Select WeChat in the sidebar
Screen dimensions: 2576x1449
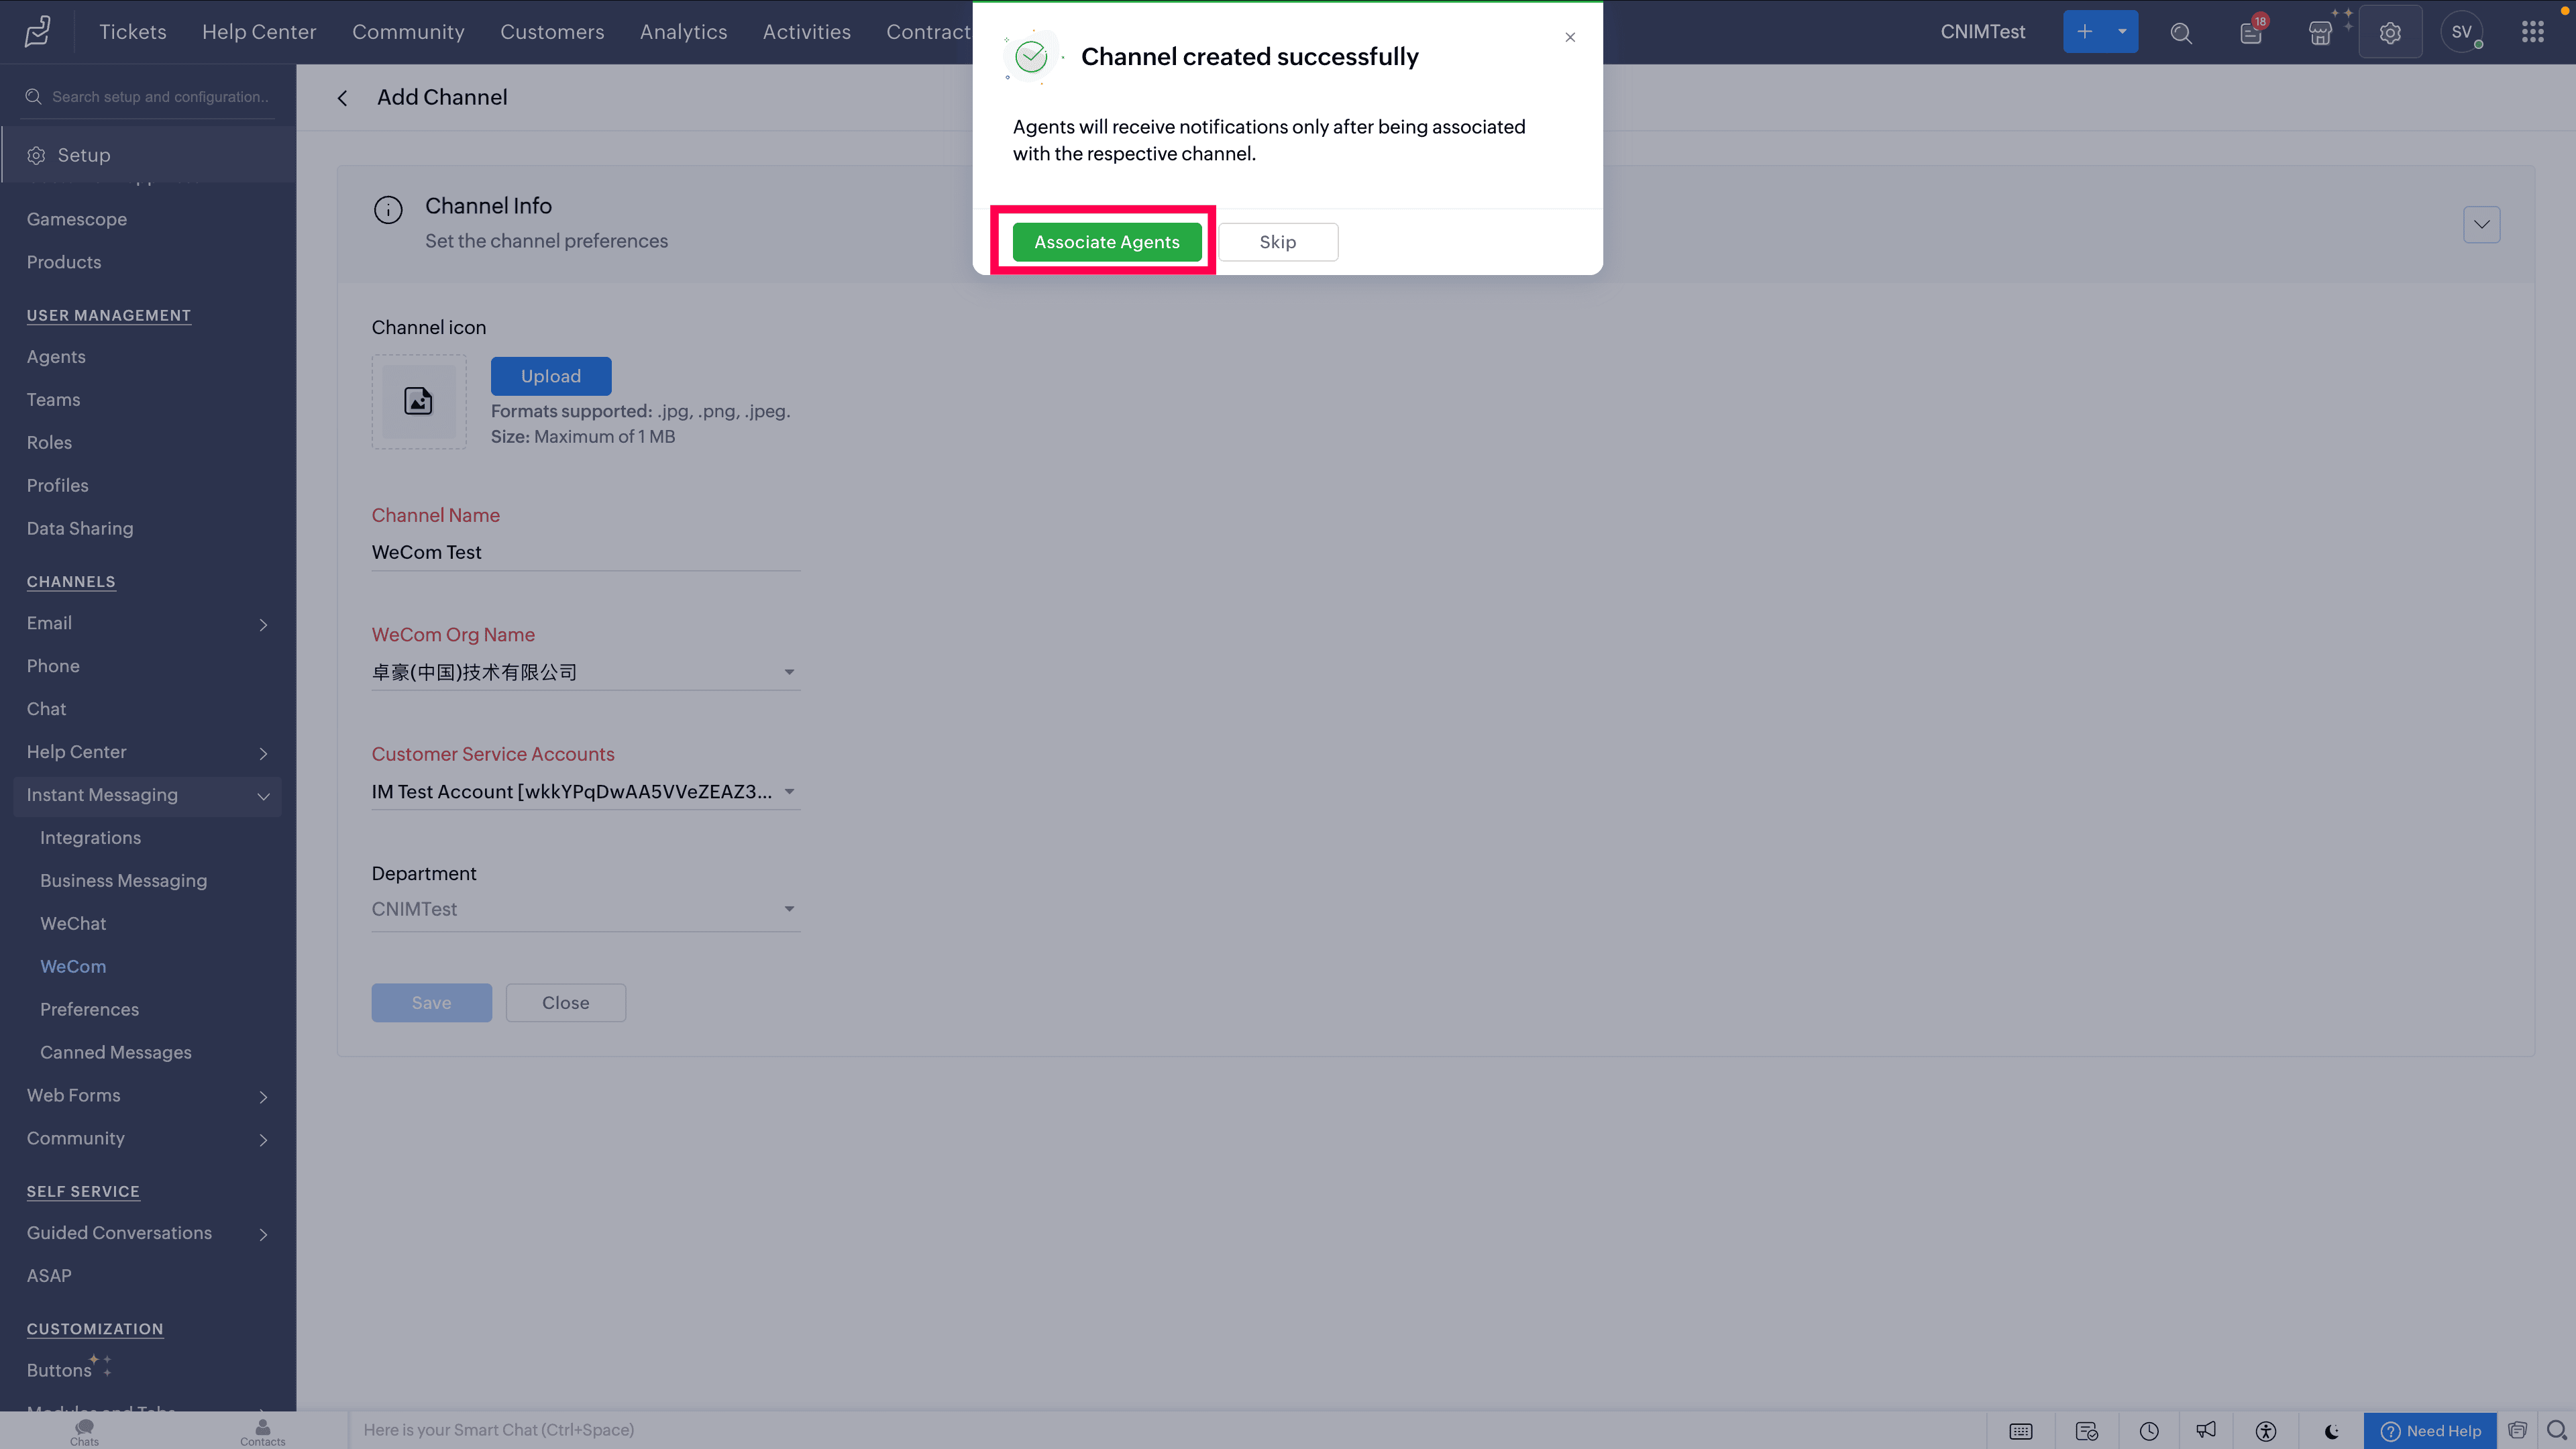[73, 923]
